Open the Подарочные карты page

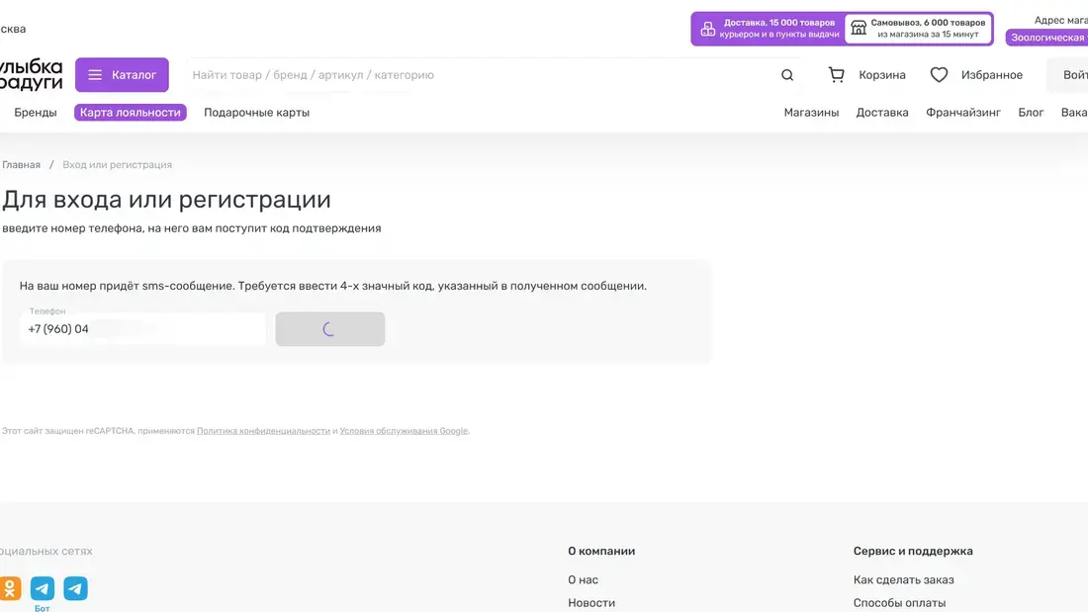[255, 112]
